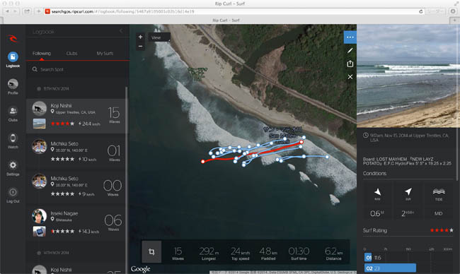
Task: Close the session detail with X icon
Action: click(x=350, y=77)
